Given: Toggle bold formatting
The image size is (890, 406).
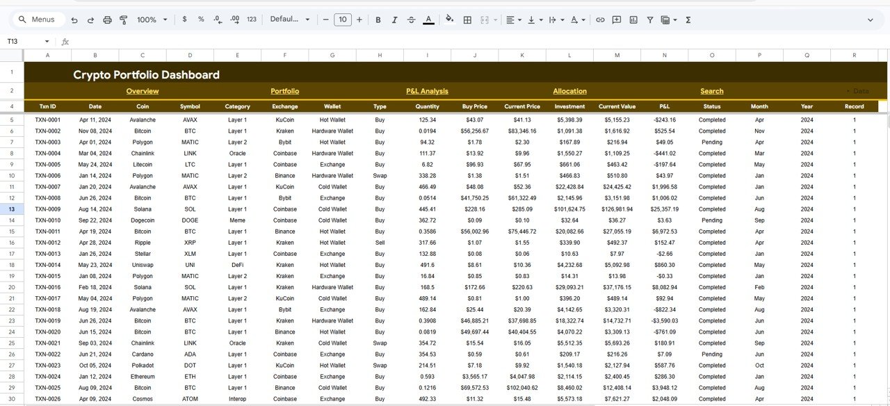Looking at the screenshot, I should click(378, 19).
